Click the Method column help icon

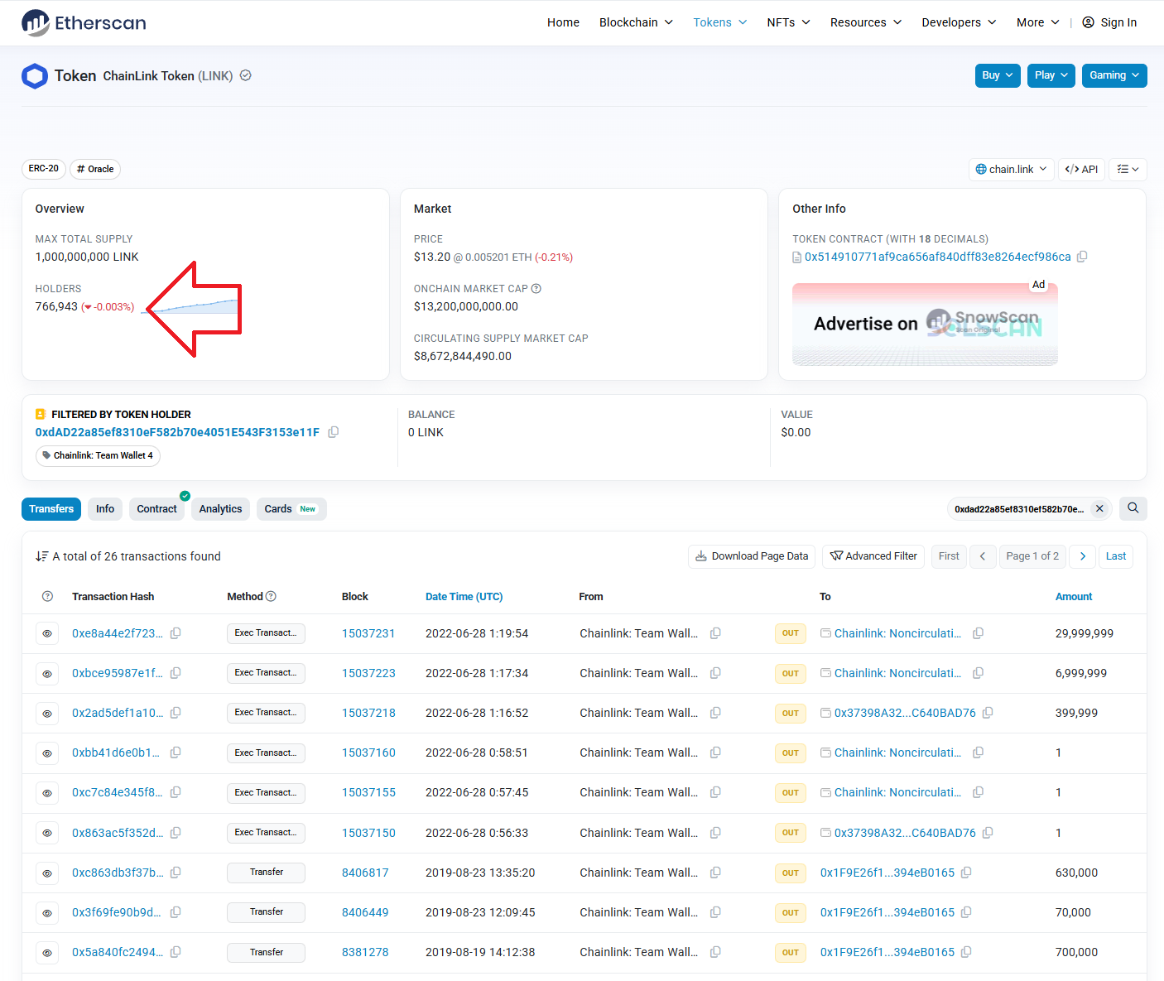[271, 596]
